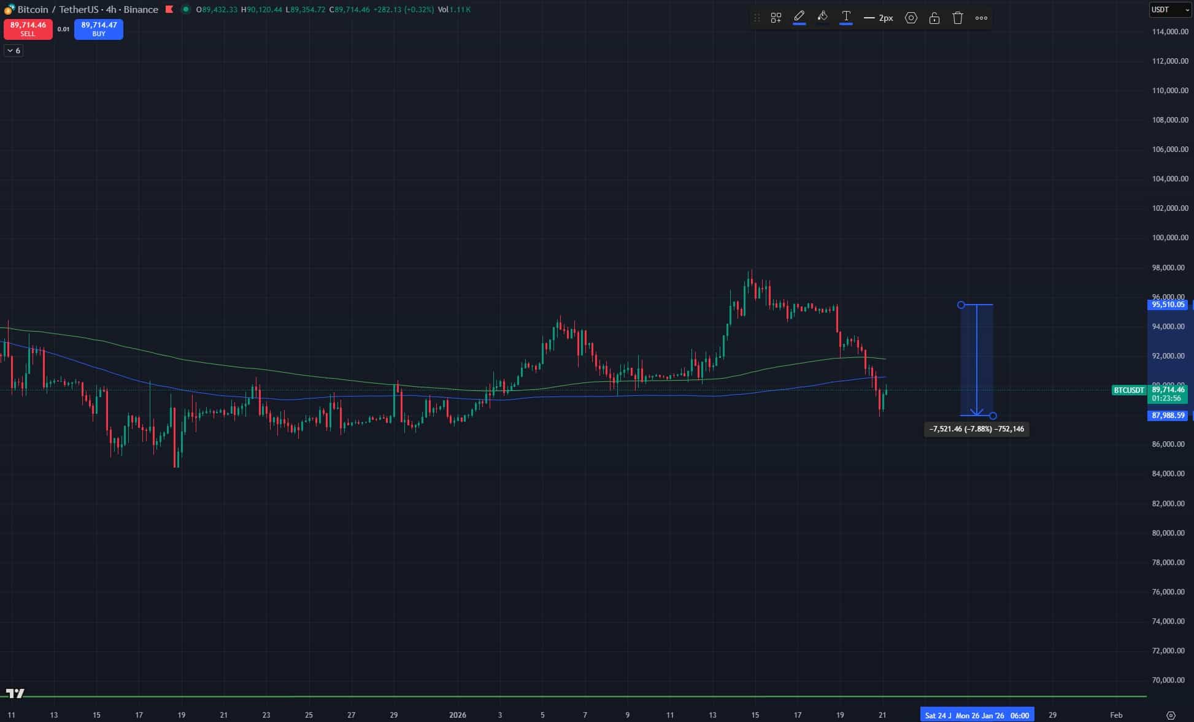Click the red SELL button
1194x722 pixels.
click(28, 29)
